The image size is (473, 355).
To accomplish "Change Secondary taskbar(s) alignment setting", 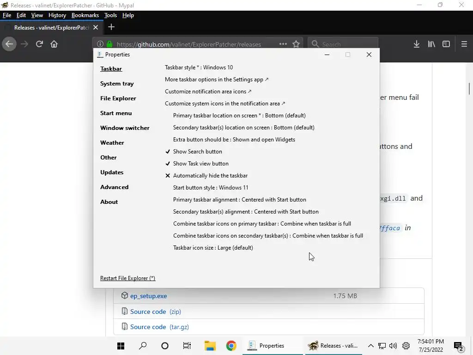I will (246, 212).
